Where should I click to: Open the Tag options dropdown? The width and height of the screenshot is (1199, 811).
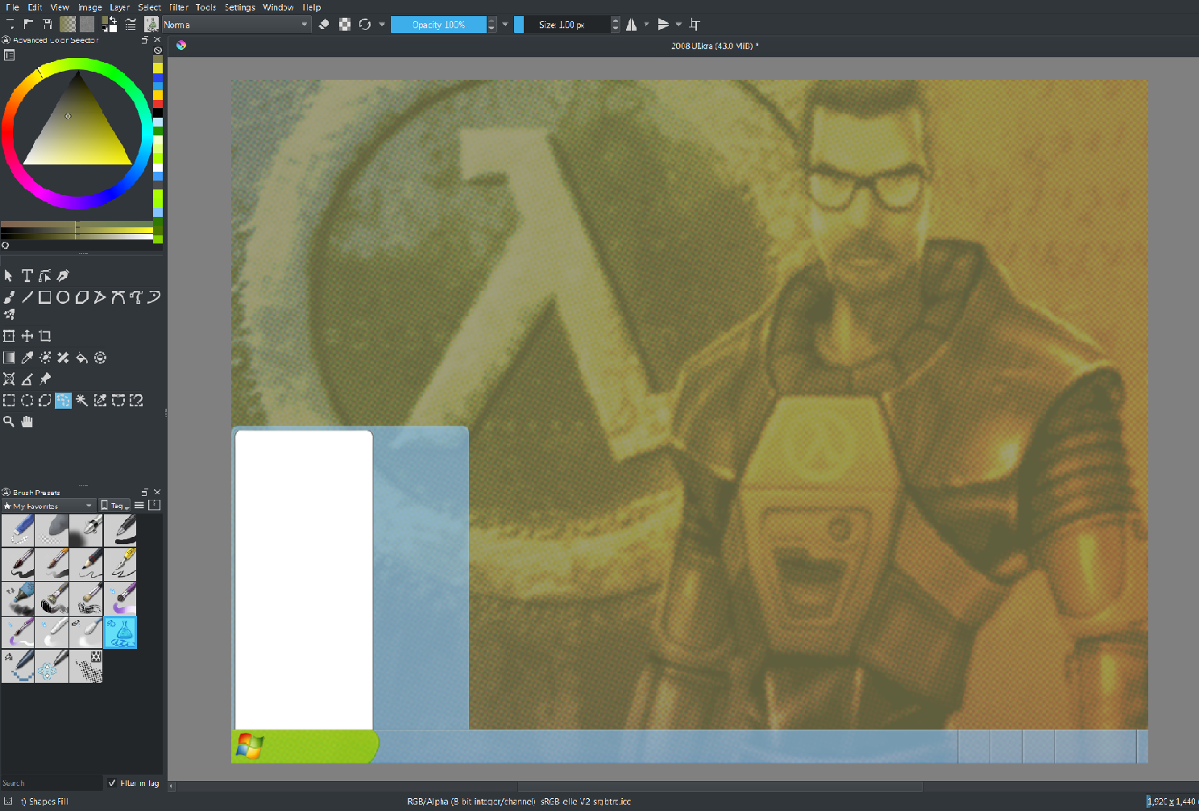click(115, 505)
